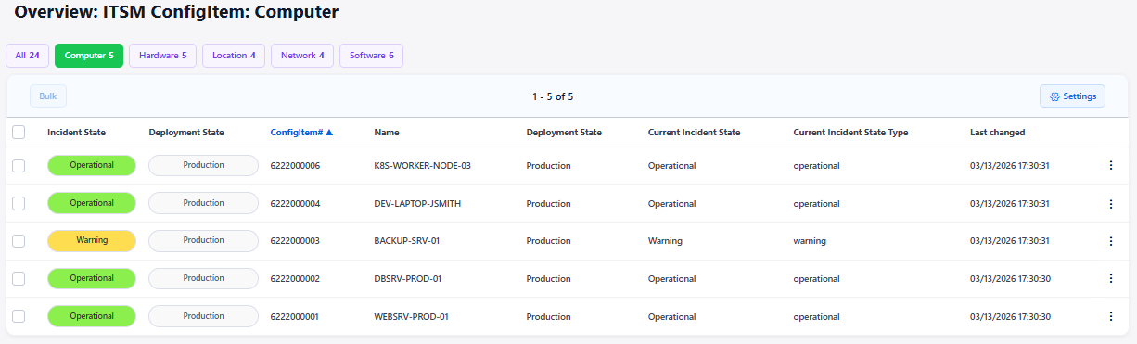Click the green Operational badge for WEBSRV-PROD-01
Image resolution: width=1137 pixels, height=344 pixels.
[92, 316]
